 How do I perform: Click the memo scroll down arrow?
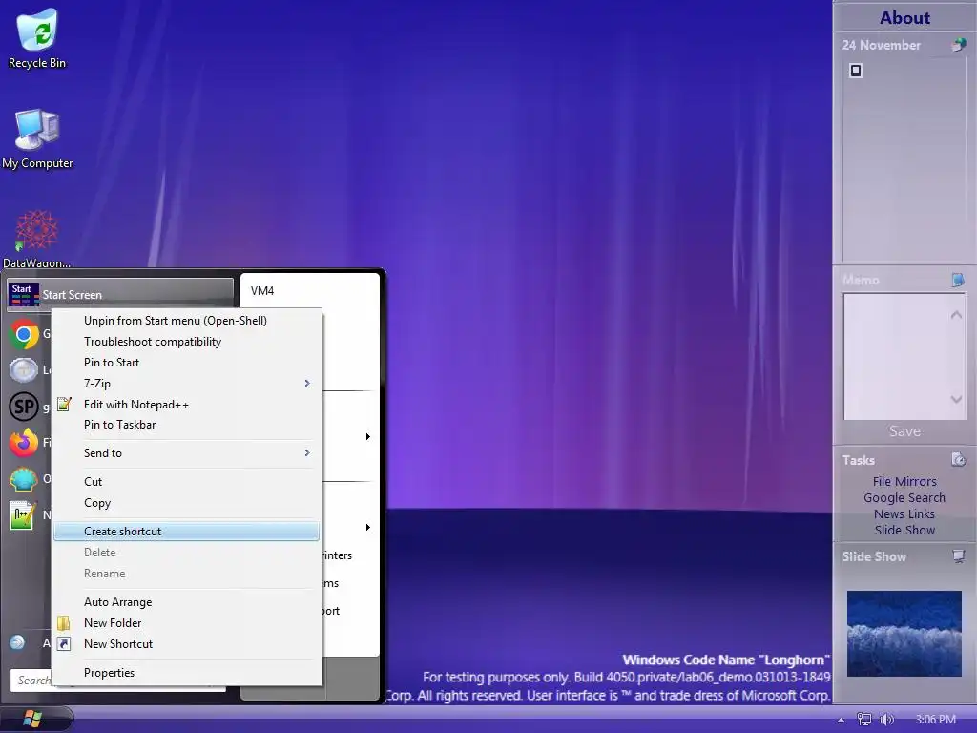pos(956,399)
